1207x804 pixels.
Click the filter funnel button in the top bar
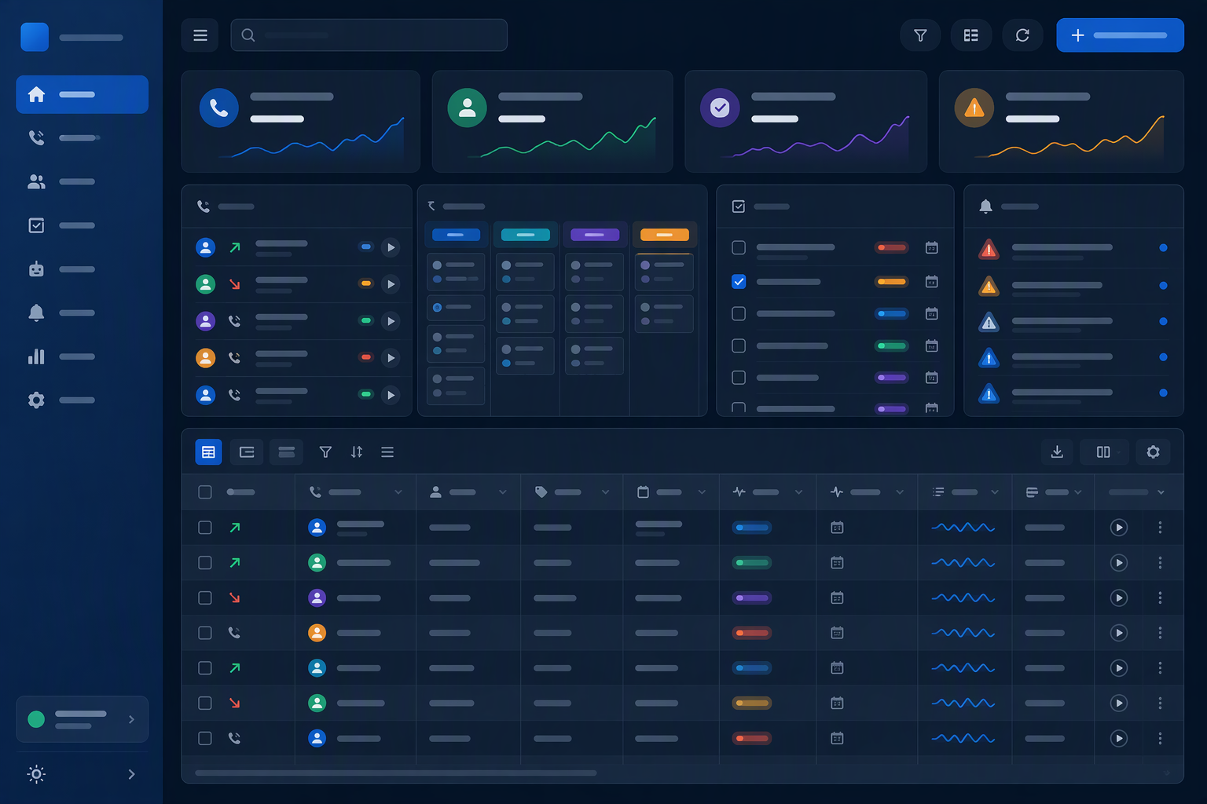(x=920, y=35)
